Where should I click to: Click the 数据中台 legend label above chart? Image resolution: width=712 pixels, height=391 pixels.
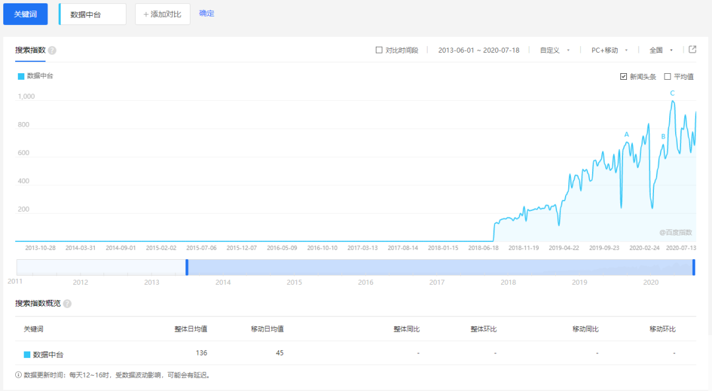pos(40,76)
